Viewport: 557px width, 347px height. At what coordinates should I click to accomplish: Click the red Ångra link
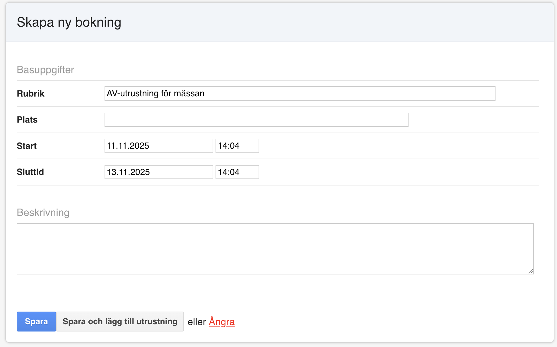pyautogui.click(x=222, y=322)
